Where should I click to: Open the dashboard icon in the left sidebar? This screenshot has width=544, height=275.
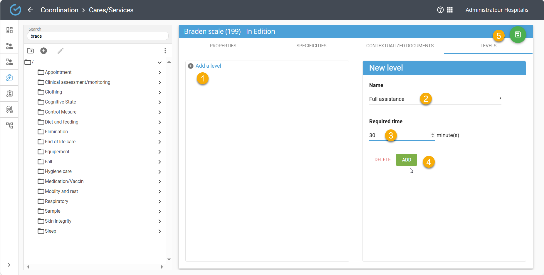coord(9,30)
